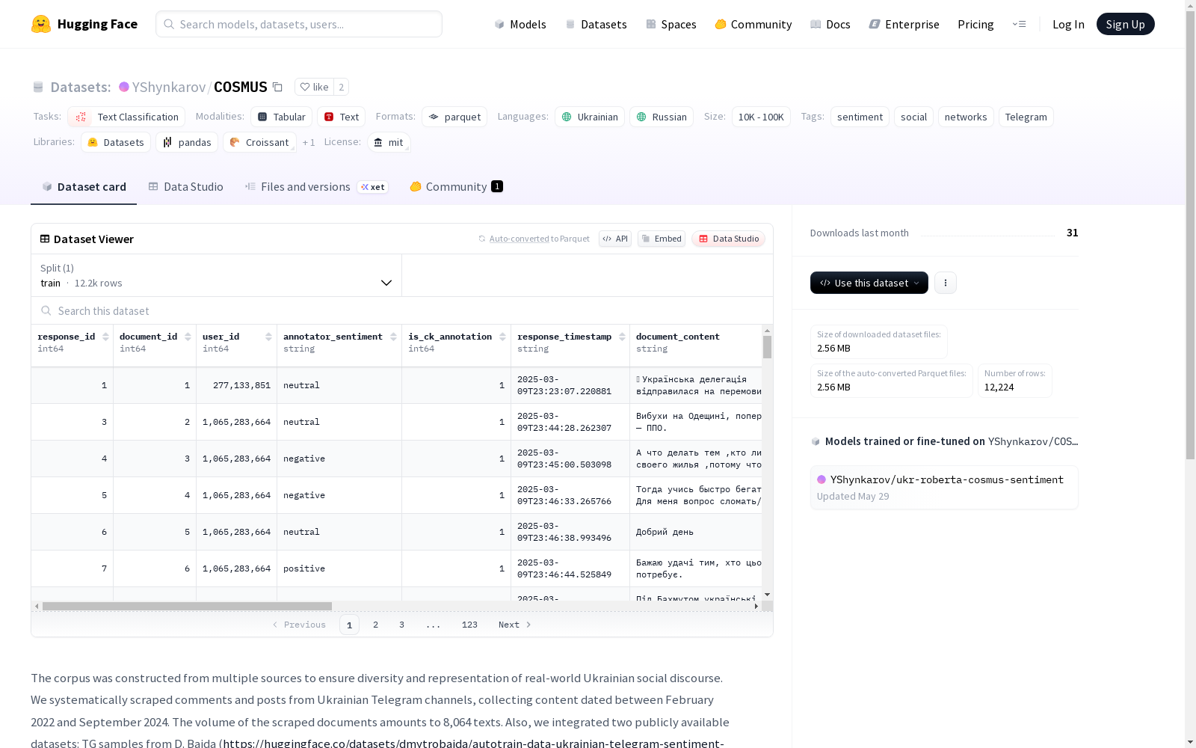The height and width of the screenshot is (748, 1196).
Task: Open the Pricing page
Action: [975, 24]
